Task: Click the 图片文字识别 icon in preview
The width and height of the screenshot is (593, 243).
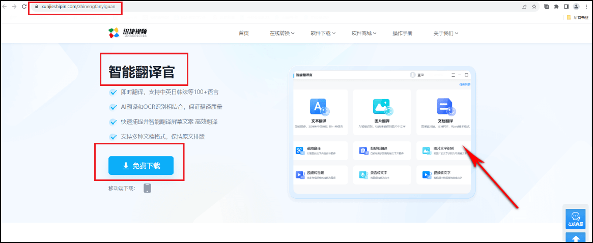Action: click(x=427, y=151)
